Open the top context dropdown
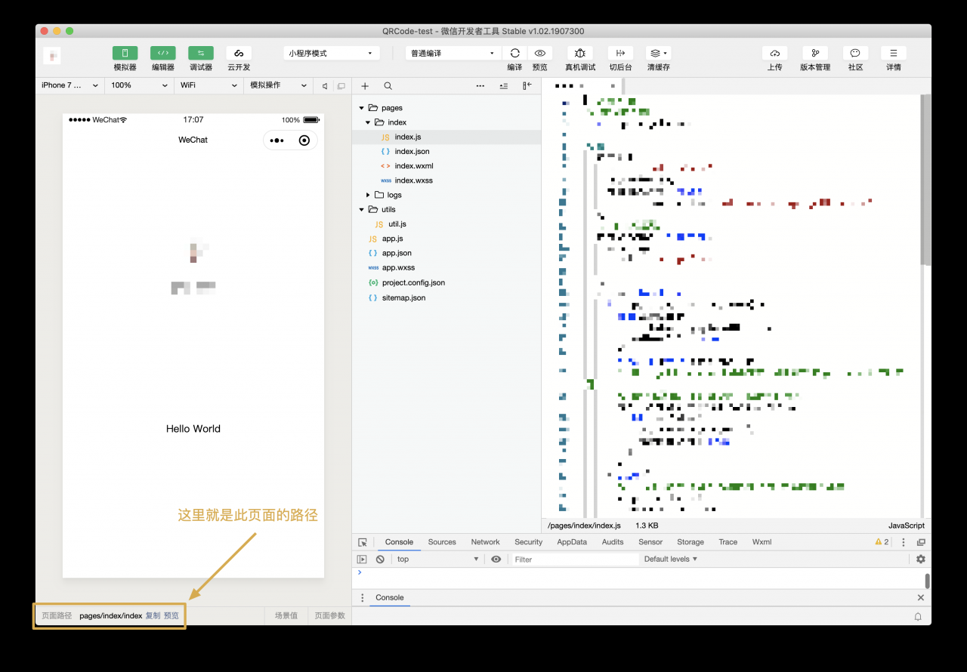Screen dimensions: 967x672 tap(437, 559)
